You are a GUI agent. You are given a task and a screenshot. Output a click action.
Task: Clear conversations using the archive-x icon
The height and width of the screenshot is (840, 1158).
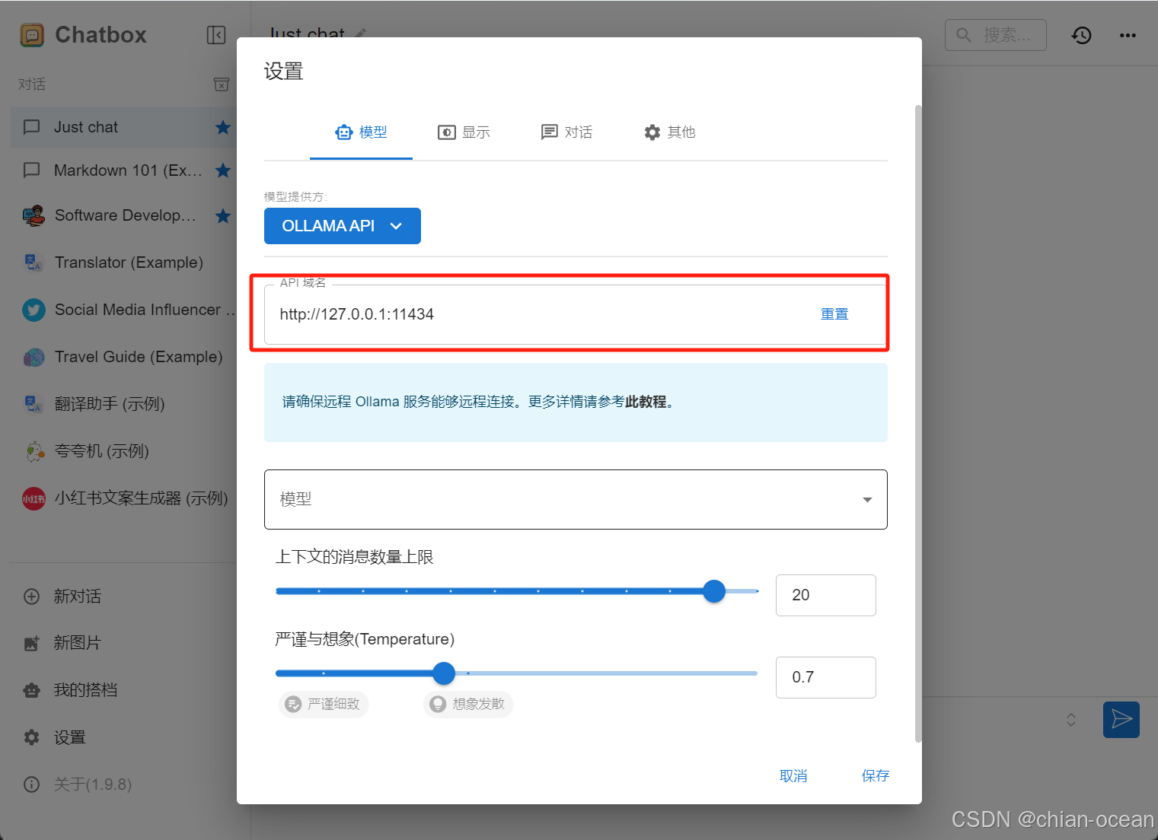tap(222, 84)
